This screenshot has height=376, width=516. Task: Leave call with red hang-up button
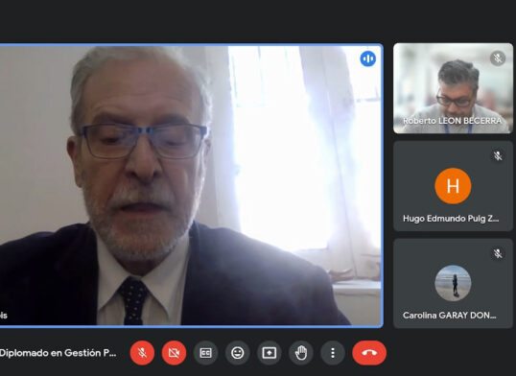[x=369, y=353]
